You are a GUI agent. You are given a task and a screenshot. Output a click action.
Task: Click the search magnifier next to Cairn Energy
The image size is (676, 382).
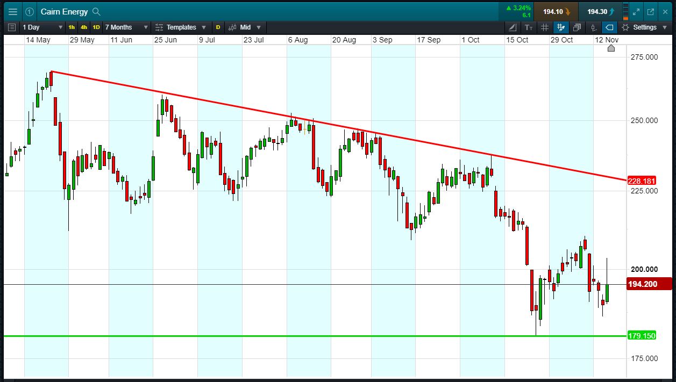[97, 11]
